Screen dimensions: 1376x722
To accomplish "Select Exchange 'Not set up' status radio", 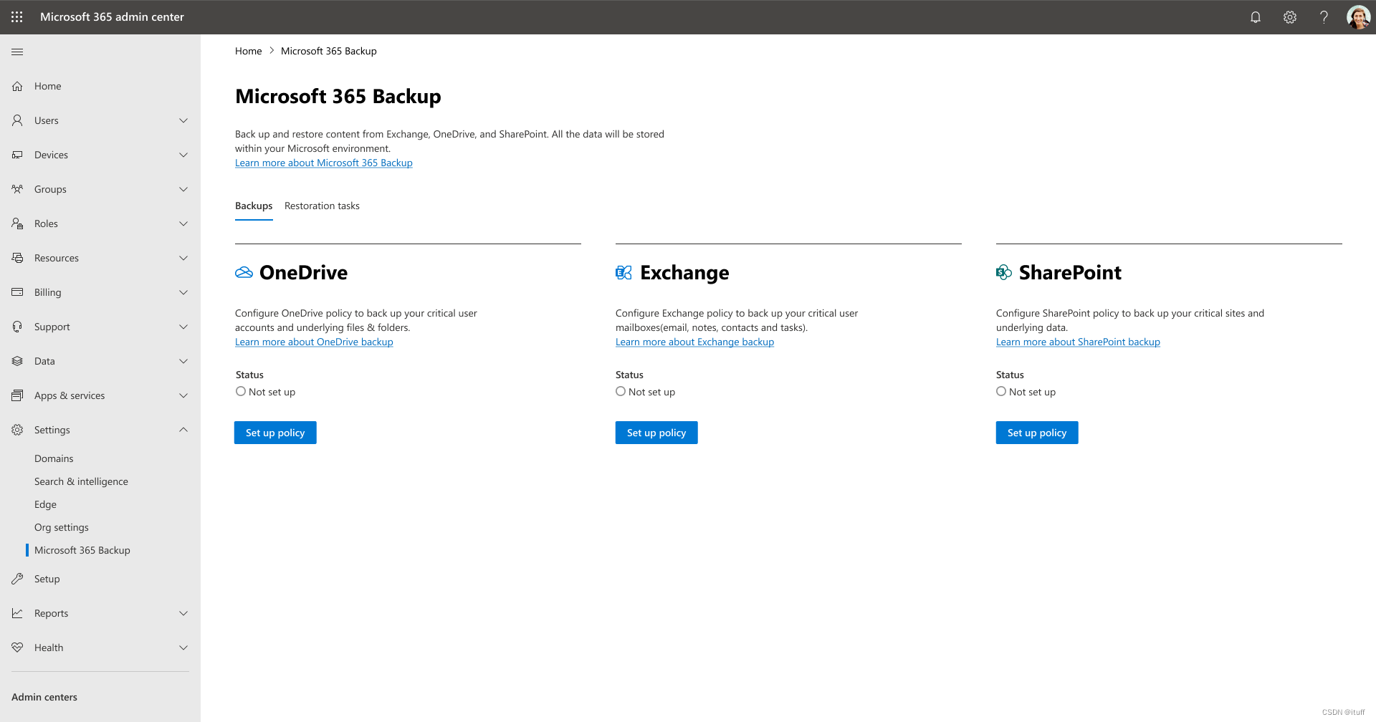I will [x=621, y=391].
